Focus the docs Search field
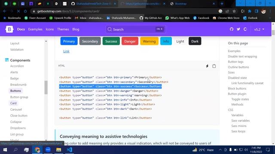Image resolution: width=275 pixels, height=154 pixels. tap(135, 30)
